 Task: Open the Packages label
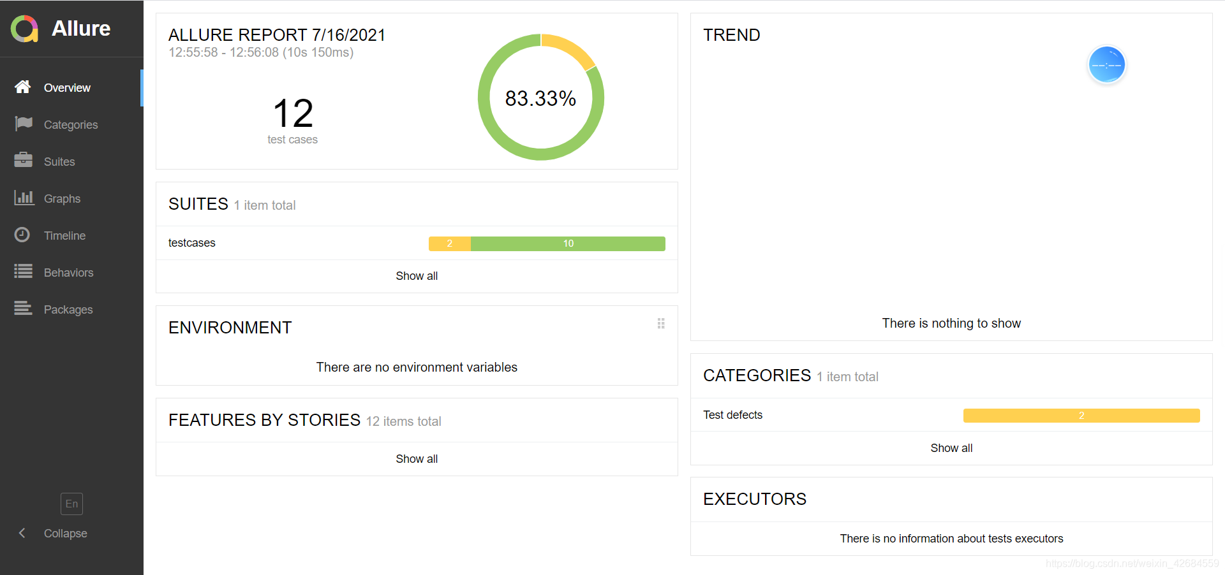point(68,310)
